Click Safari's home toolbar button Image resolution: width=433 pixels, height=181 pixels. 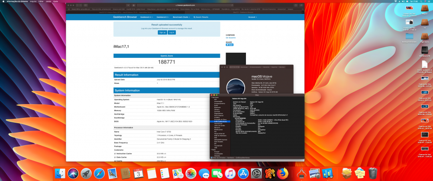click(134, 5)
